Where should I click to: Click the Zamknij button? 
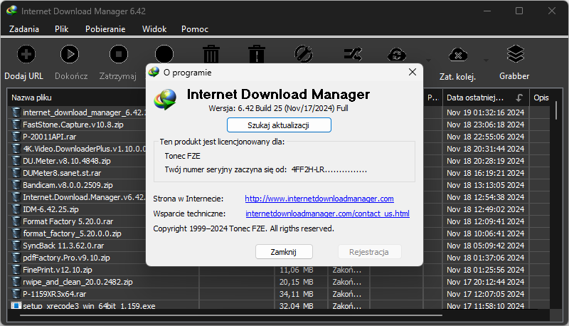pyautogui.click(x=284, y=252)
